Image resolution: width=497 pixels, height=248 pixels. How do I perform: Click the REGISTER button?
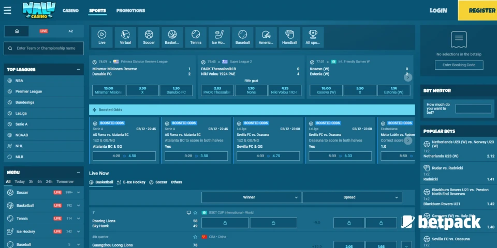click(x=478, y=10)
